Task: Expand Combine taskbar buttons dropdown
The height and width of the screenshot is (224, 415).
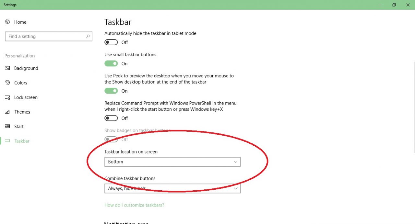Action: click(x=172, y=188)
